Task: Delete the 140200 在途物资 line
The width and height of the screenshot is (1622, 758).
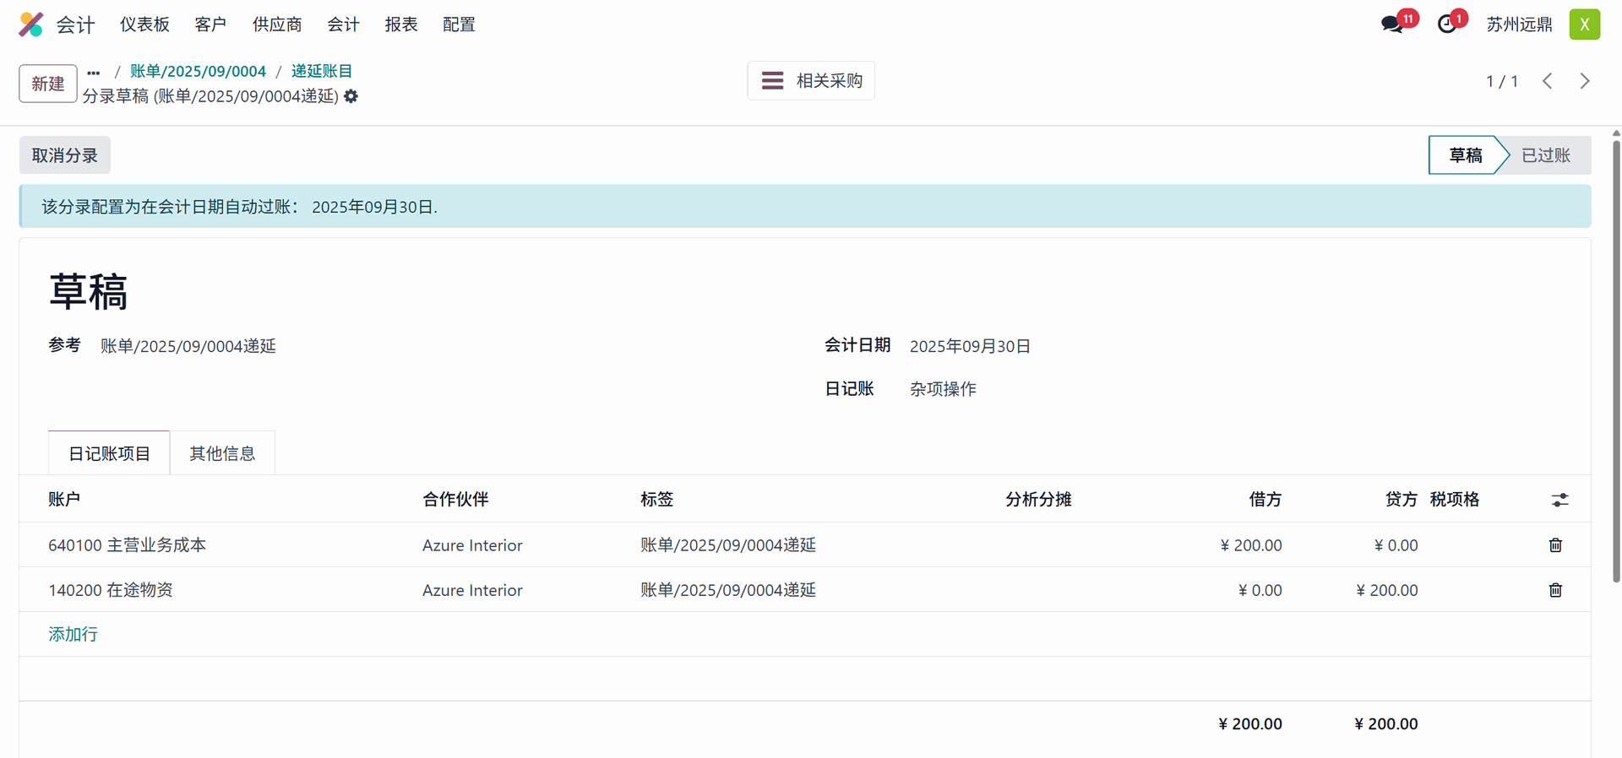Action: (x=1555, y=590)
